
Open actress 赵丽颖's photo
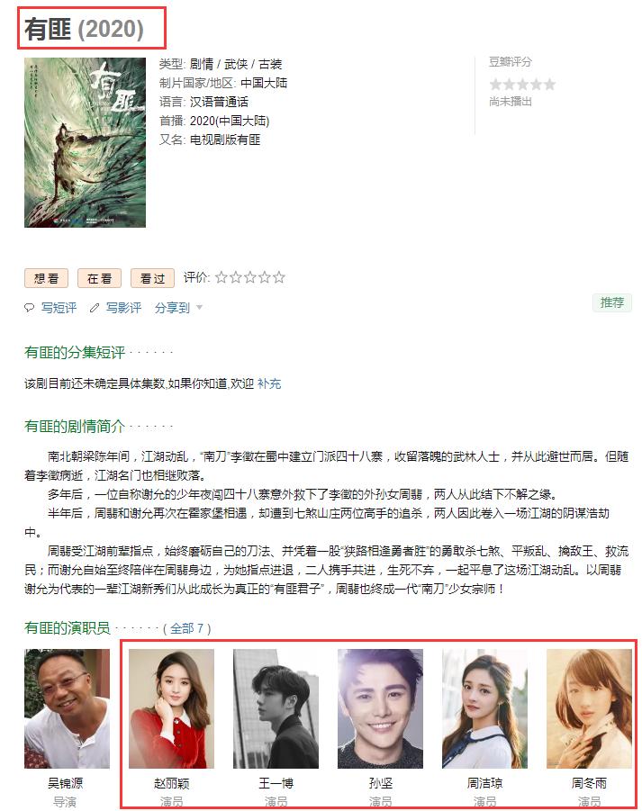(x=172, y=708)
